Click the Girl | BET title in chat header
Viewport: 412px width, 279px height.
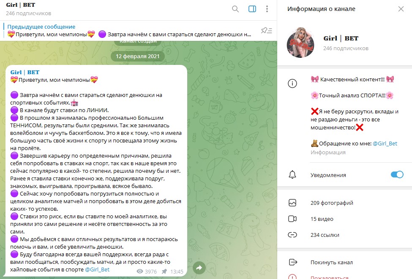point(21,5)
